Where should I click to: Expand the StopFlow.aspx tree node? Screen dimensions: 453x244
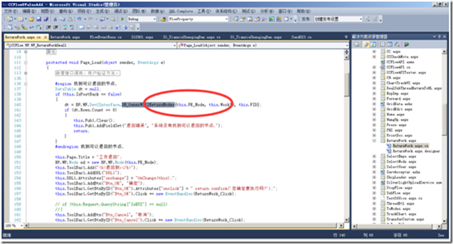[x=375, y=188]
